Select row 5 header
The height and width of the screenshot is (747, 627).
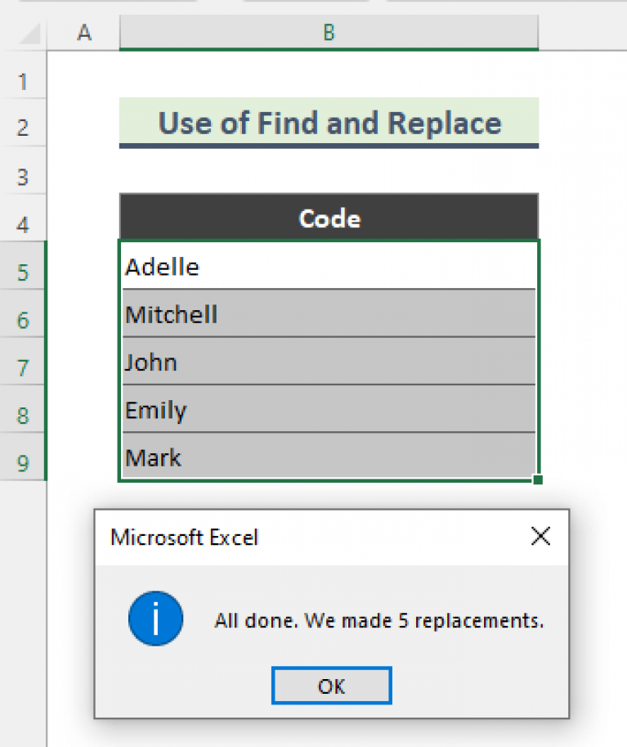(x=22, y=272)
